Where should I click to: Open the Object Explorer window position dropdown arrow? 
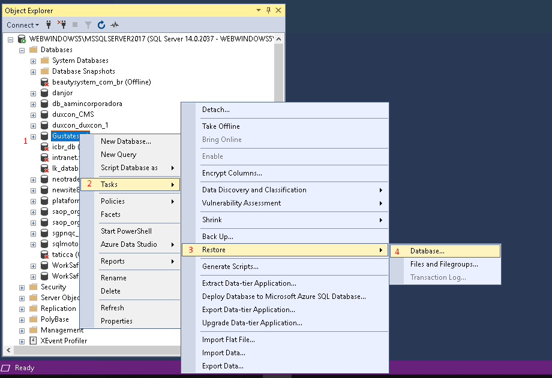(259, 10)
